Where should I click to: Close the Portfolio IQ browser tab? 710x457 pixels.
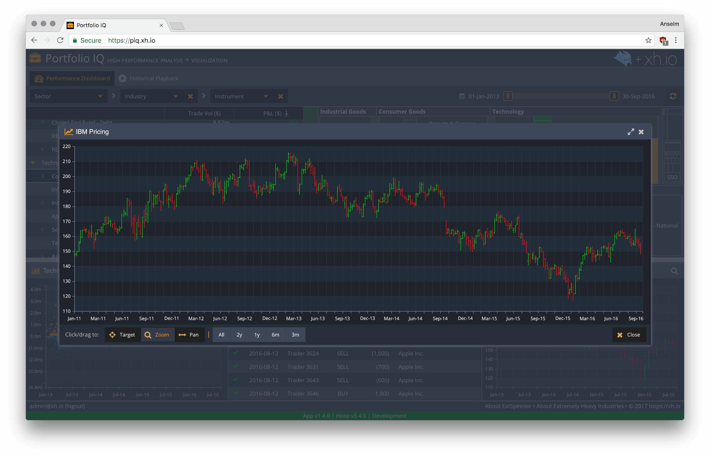(x=161, y=25)
